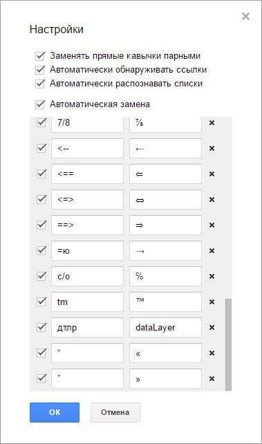Uncheck the » substitution row checkbox

[x=41, y=378]
